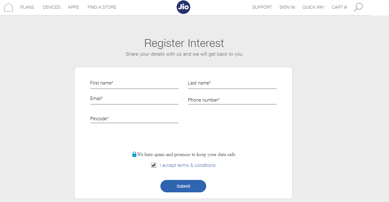
Task: View the CART
Action: [x=339, y=7]
